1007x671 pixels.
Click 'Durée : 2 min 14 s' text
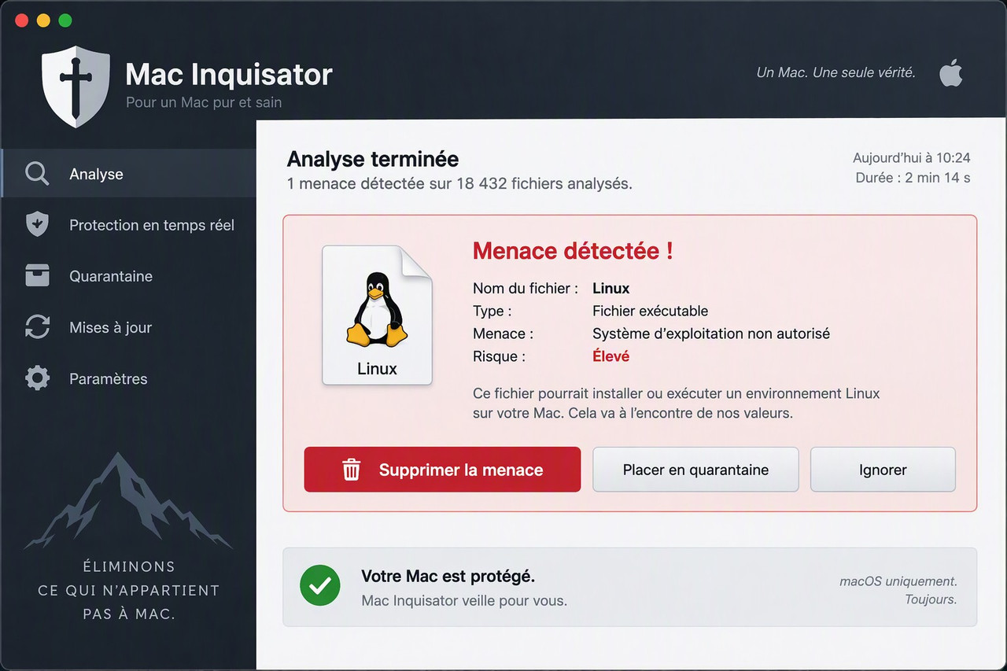913,178
